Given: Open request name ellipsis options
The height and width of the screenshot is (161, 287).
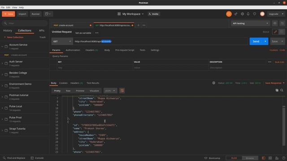Looking at the screenshot, I should [97, 33].
